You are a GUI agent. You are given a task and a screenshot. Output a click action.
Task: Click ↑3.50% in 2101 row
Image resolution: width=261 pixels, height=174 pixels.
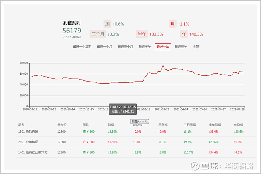(113, 142)
